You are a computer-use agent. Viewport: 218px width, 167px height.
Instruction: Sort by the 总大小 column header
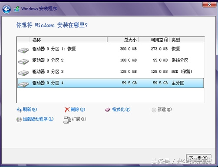point(123,40)
